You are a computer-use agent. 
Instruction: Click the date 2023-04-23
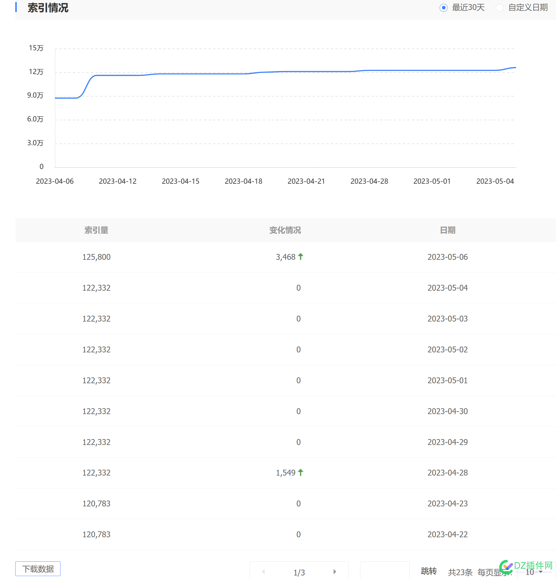(x=447, y=503)
